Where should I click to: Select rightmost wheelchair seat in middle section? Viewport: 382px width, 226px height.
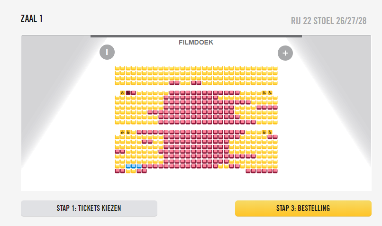pyautogui.click(x=270, y=93)
